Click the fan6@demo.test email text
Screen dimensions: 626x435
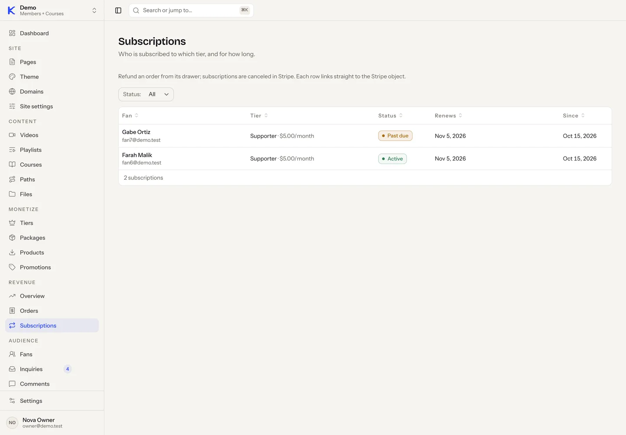[142, 163]
